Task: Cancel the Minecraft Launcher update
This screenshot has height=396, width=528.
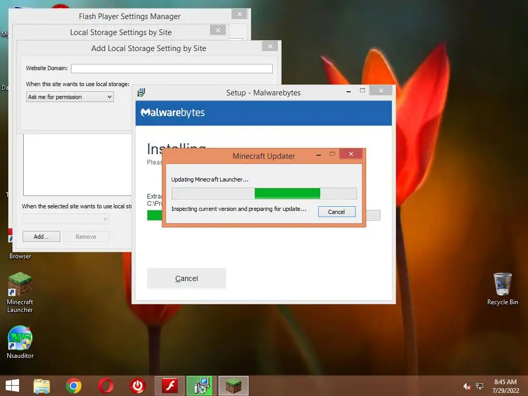Action: pyautogui.click(x=337, y=212)
